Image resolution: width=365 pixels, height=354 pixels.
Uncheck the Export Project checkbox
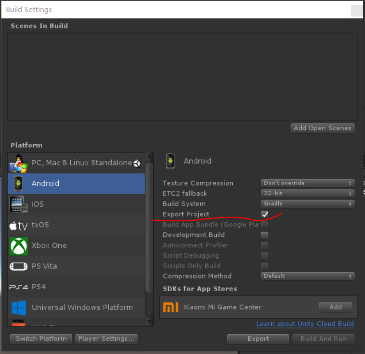click(264, 214)
